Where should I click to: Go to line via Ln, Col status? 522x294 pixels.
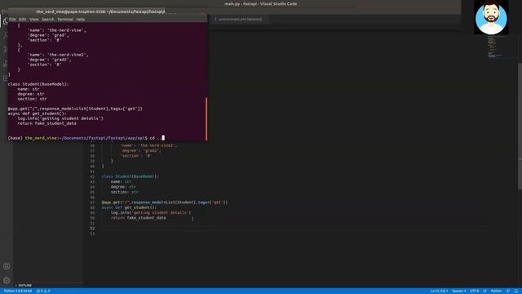click(439, 291)
